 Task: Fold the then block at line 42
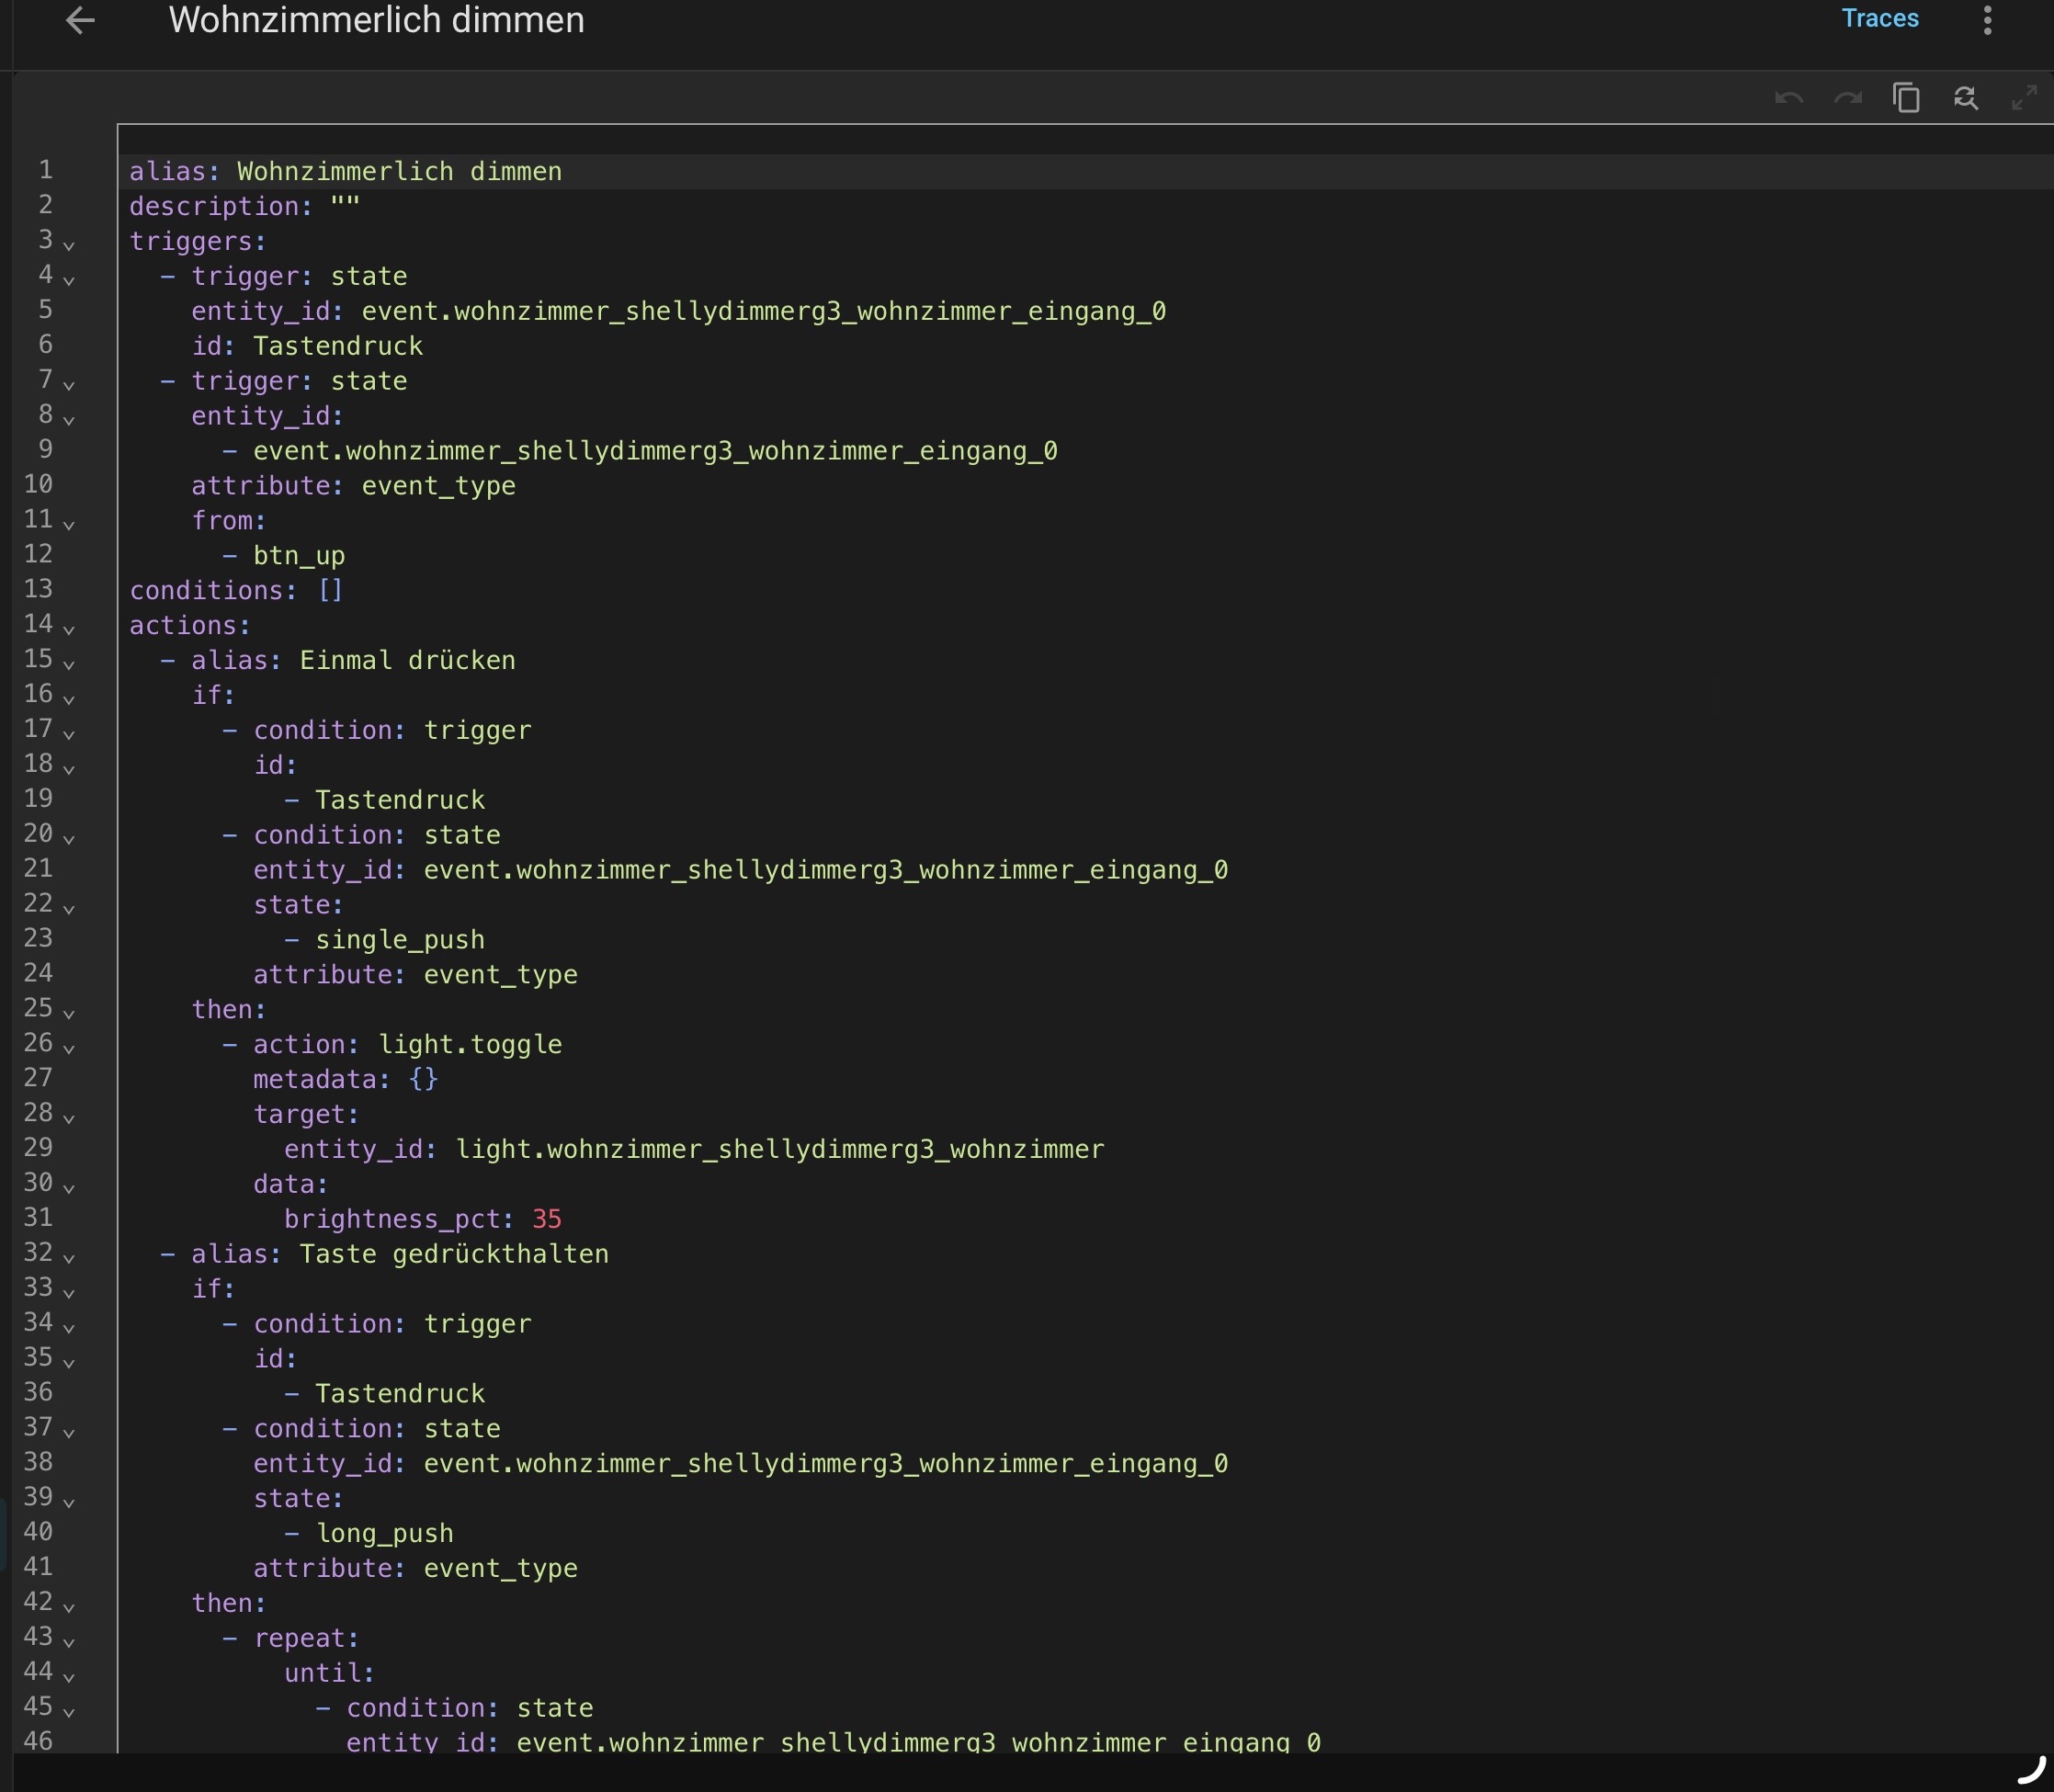(x=69, y=1606)
